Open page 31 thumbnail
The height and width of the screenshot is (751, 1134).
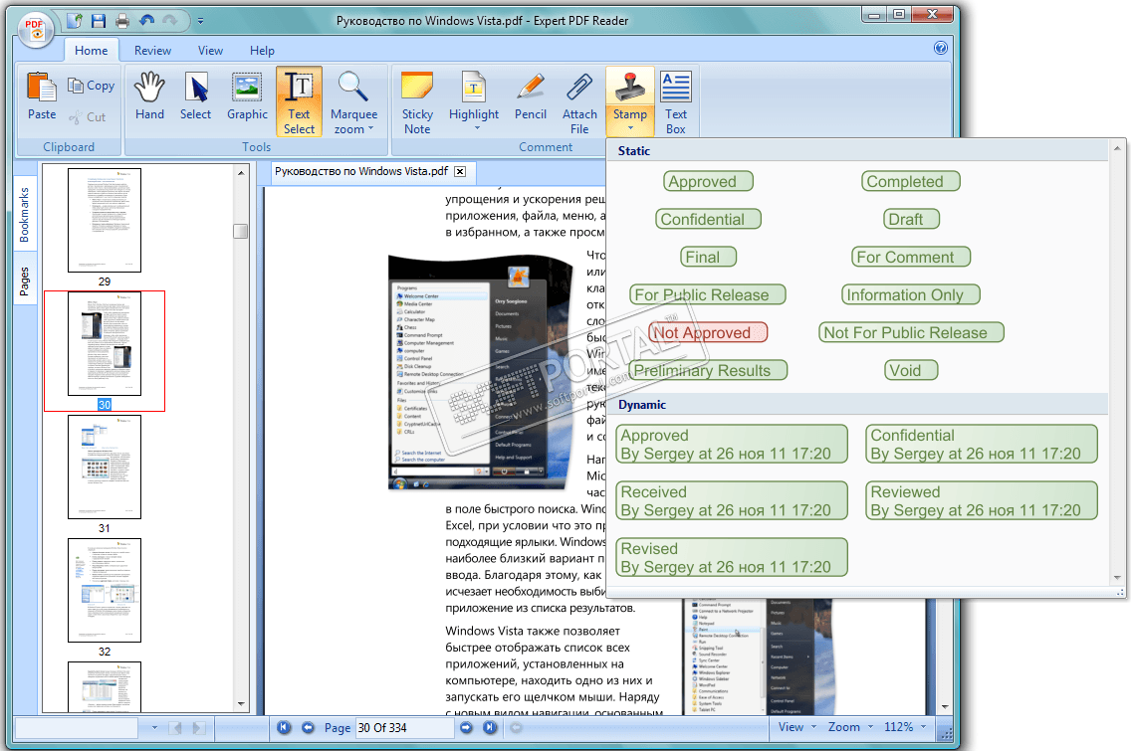coord(105,467)
